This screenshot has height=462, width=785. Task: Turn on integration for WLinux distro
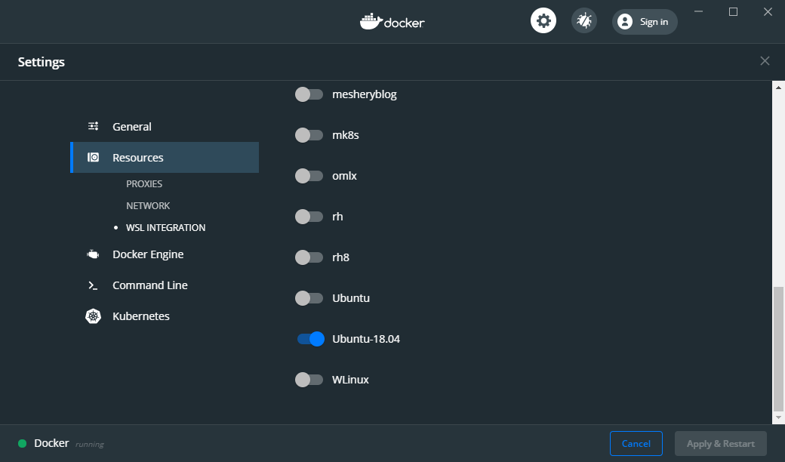coord(309,379)
